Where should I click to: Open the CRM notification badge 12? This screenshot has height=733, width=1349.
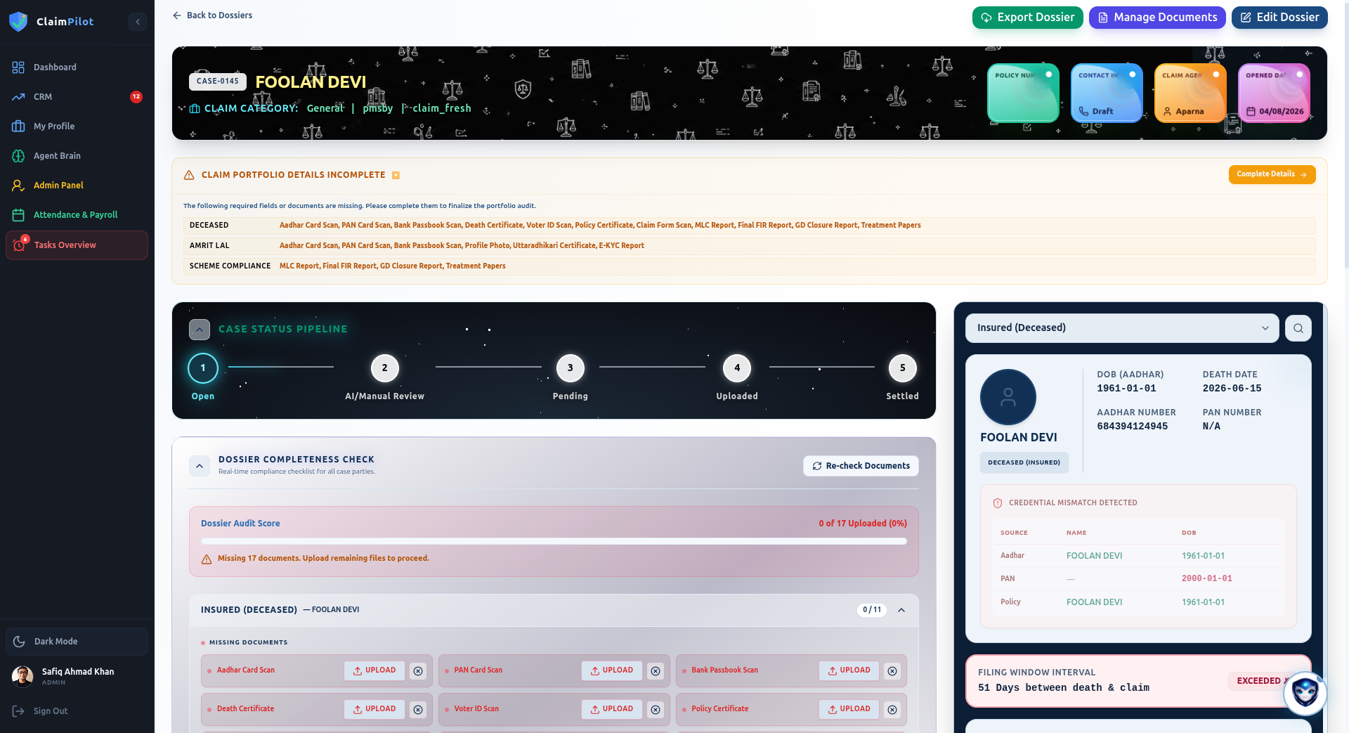pyautogui.click(x=136, y=97)
